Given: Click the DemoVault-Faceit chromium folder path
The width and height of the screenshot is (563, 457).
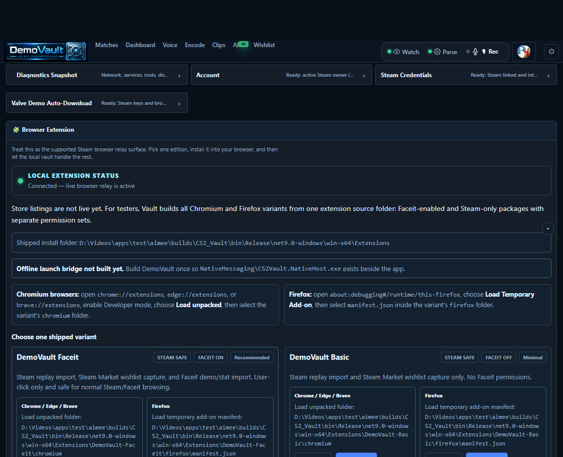Looking at the screenshot, I should (78, 440).
